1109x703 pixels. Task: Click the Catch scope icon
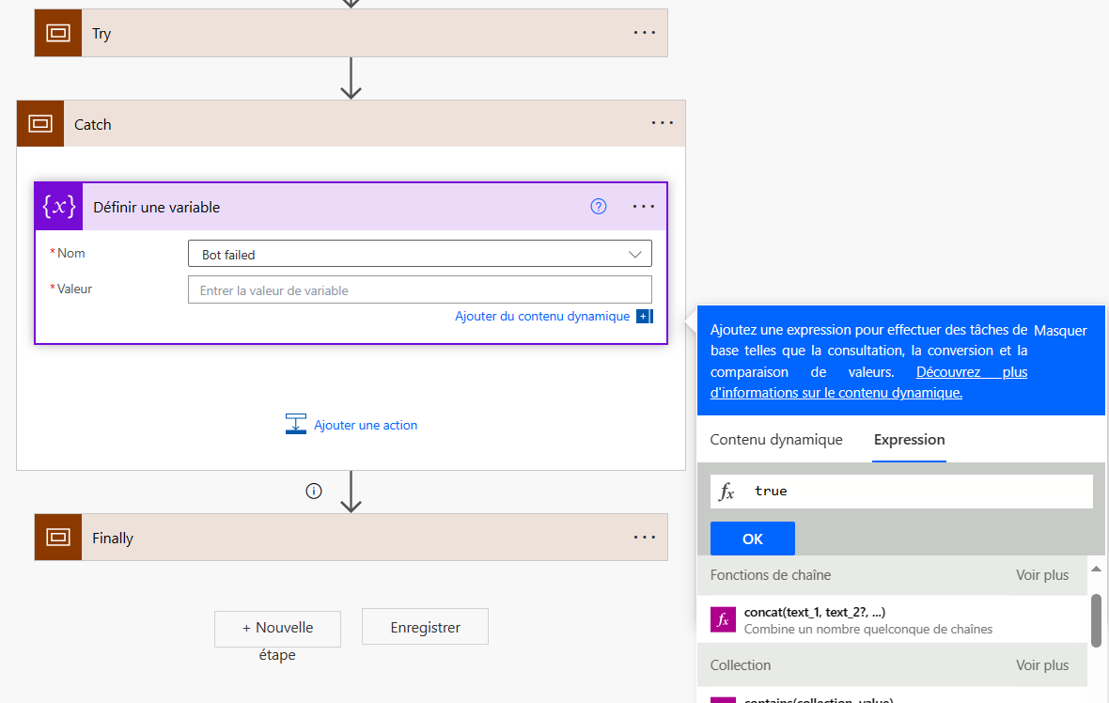point(40,124)
